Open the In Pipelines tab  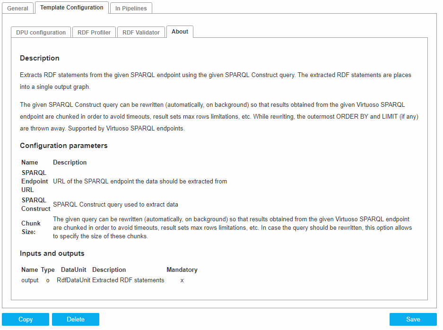[131, 9]
